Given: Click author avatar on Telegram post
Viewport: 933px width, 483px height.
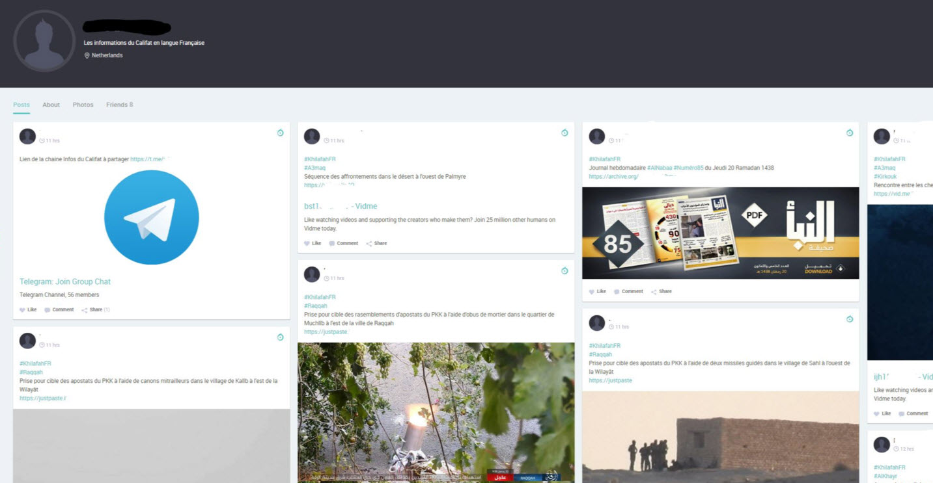Looking at the screenshot, I should (x=27, y=137).
